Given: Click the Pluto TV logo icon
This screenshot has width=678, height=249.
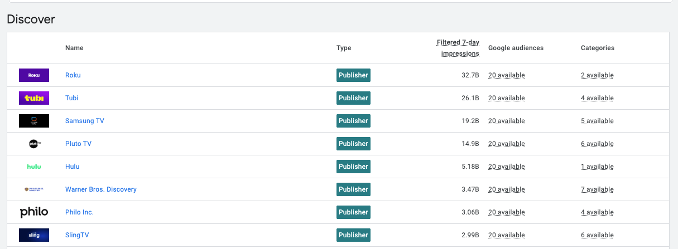Looking at the screenshot, I should pyautogui.click(x=34, y=144).
